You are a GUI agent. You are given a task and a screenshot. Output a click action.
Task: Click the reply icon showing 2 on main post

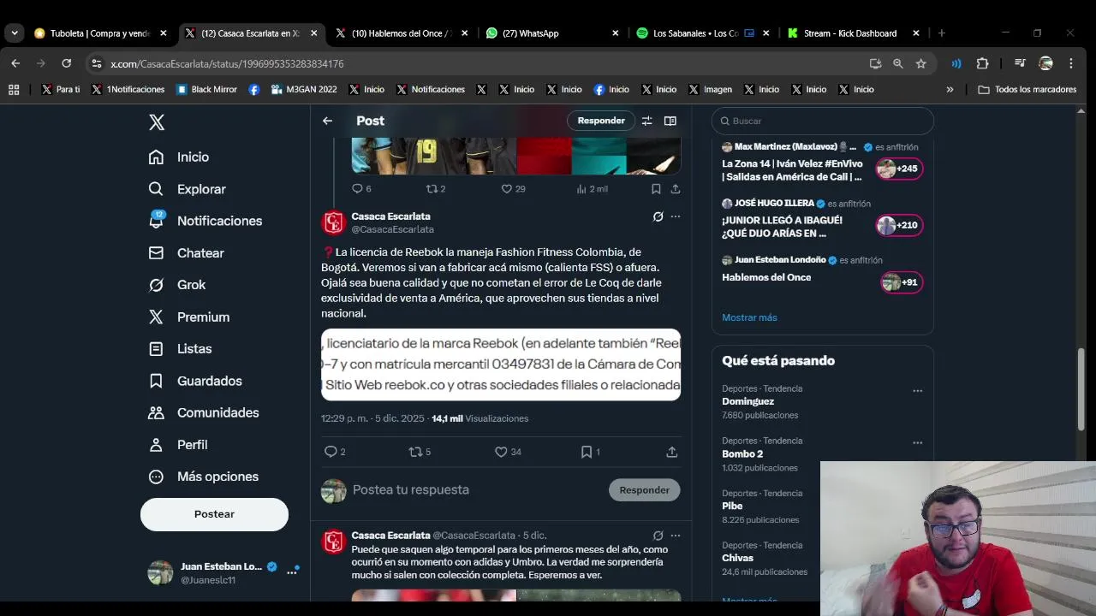(x=331, y=452)
